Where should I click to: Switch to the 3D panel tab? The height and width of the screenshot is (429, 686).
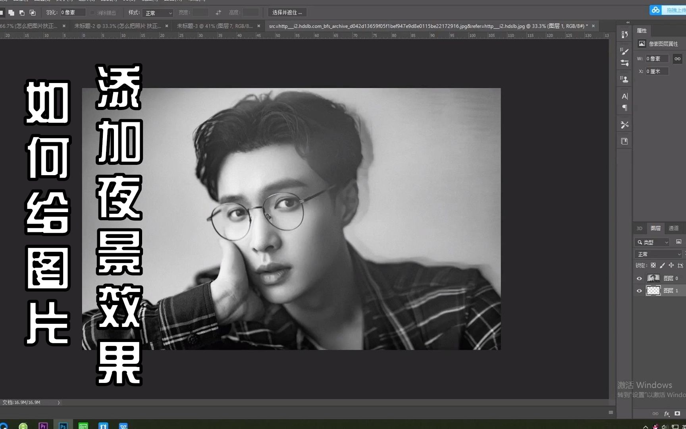pyautogui.click(x=639, y=228)
